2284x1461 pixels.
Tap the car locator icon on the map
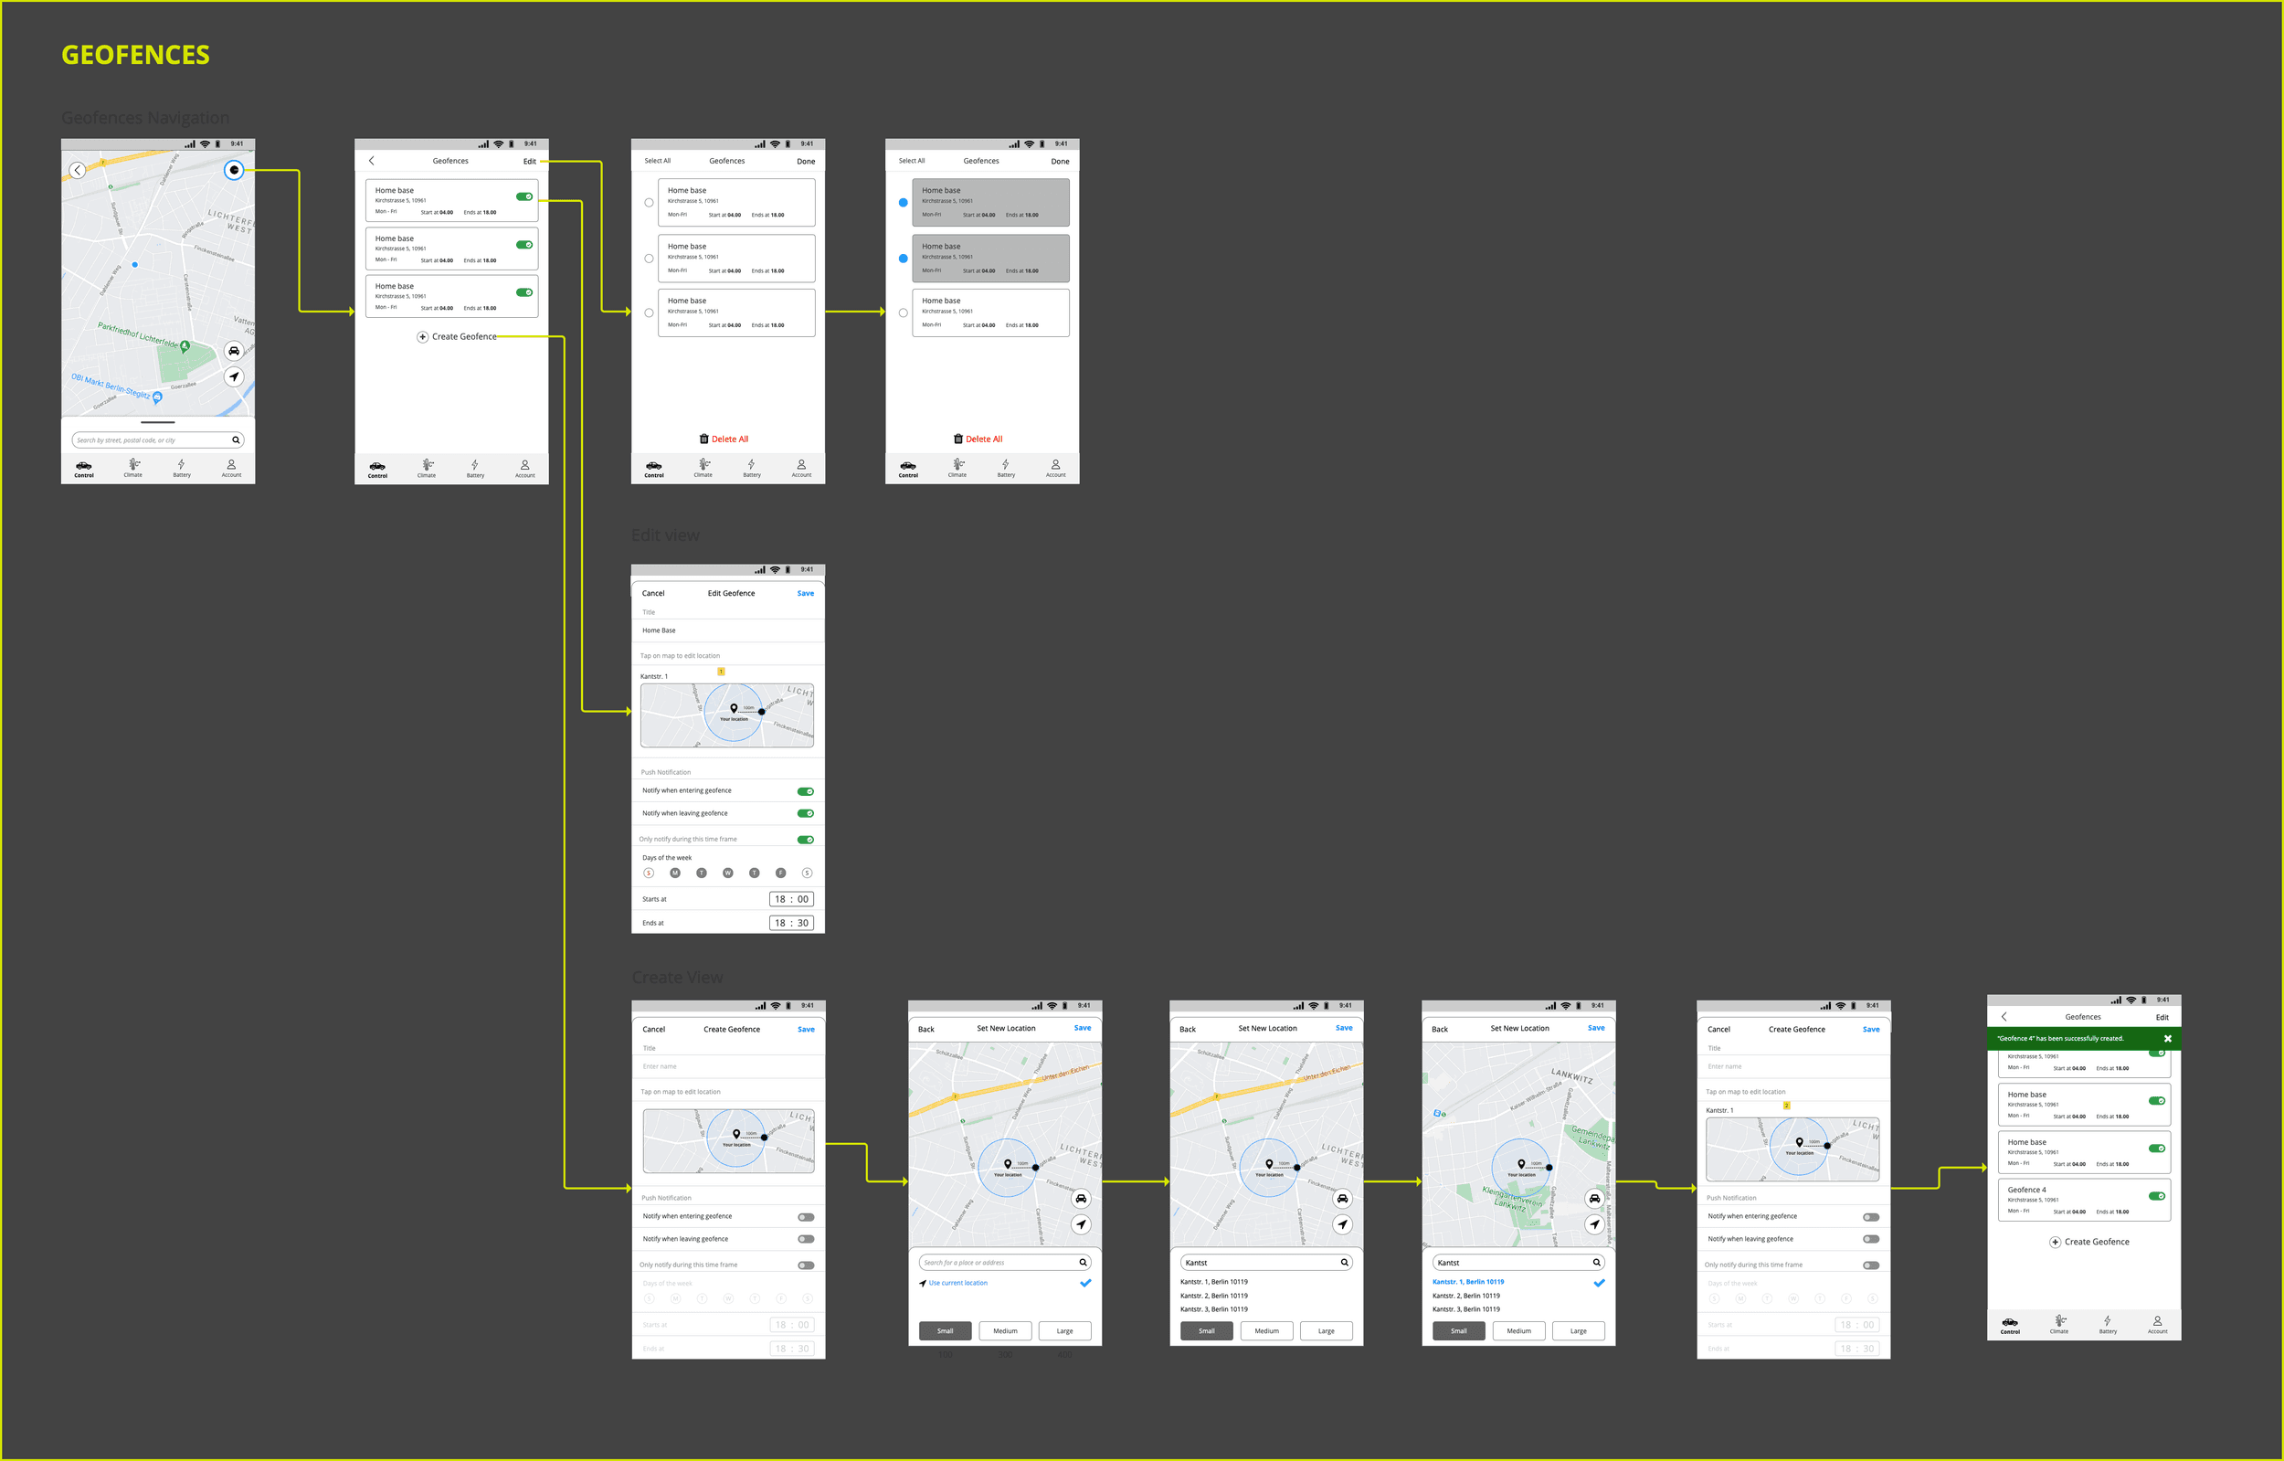pyautogui.click(x=234, y=351)
